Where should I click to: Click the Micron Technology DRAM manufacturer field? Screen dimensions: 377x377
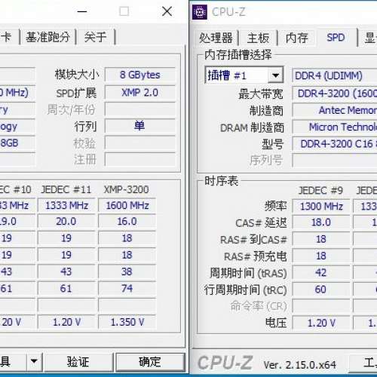335,127
